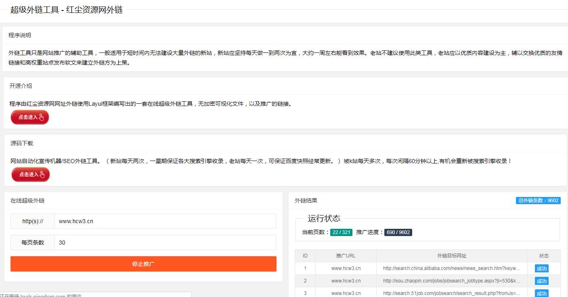Click the http(s):// URL input containing www.hcw3.cn
The image size is (568, 297).
(x=165, y=221)
